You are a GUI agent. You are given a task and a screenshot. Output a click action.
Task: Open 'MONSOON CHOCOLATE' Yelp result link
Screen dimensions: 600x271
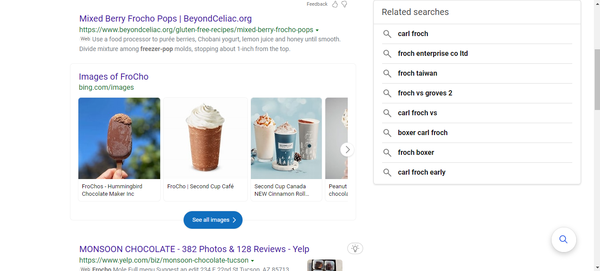[x=194, y=249]
